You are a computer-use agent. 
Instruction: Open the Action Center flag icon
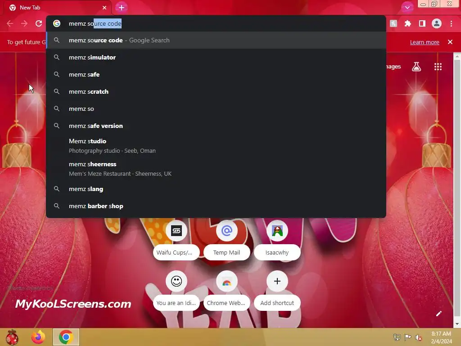[x=407, y=337]
